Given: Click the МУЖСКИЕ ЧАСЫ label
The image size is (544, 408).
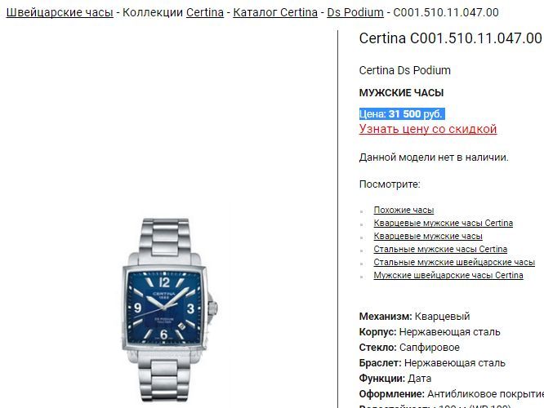Looking at the screenshot, I should click(401, 93).
